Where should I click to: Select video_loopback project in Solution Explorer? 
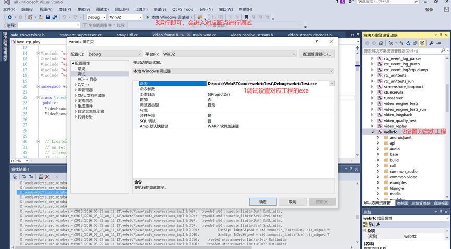click(x=398, y=115)
